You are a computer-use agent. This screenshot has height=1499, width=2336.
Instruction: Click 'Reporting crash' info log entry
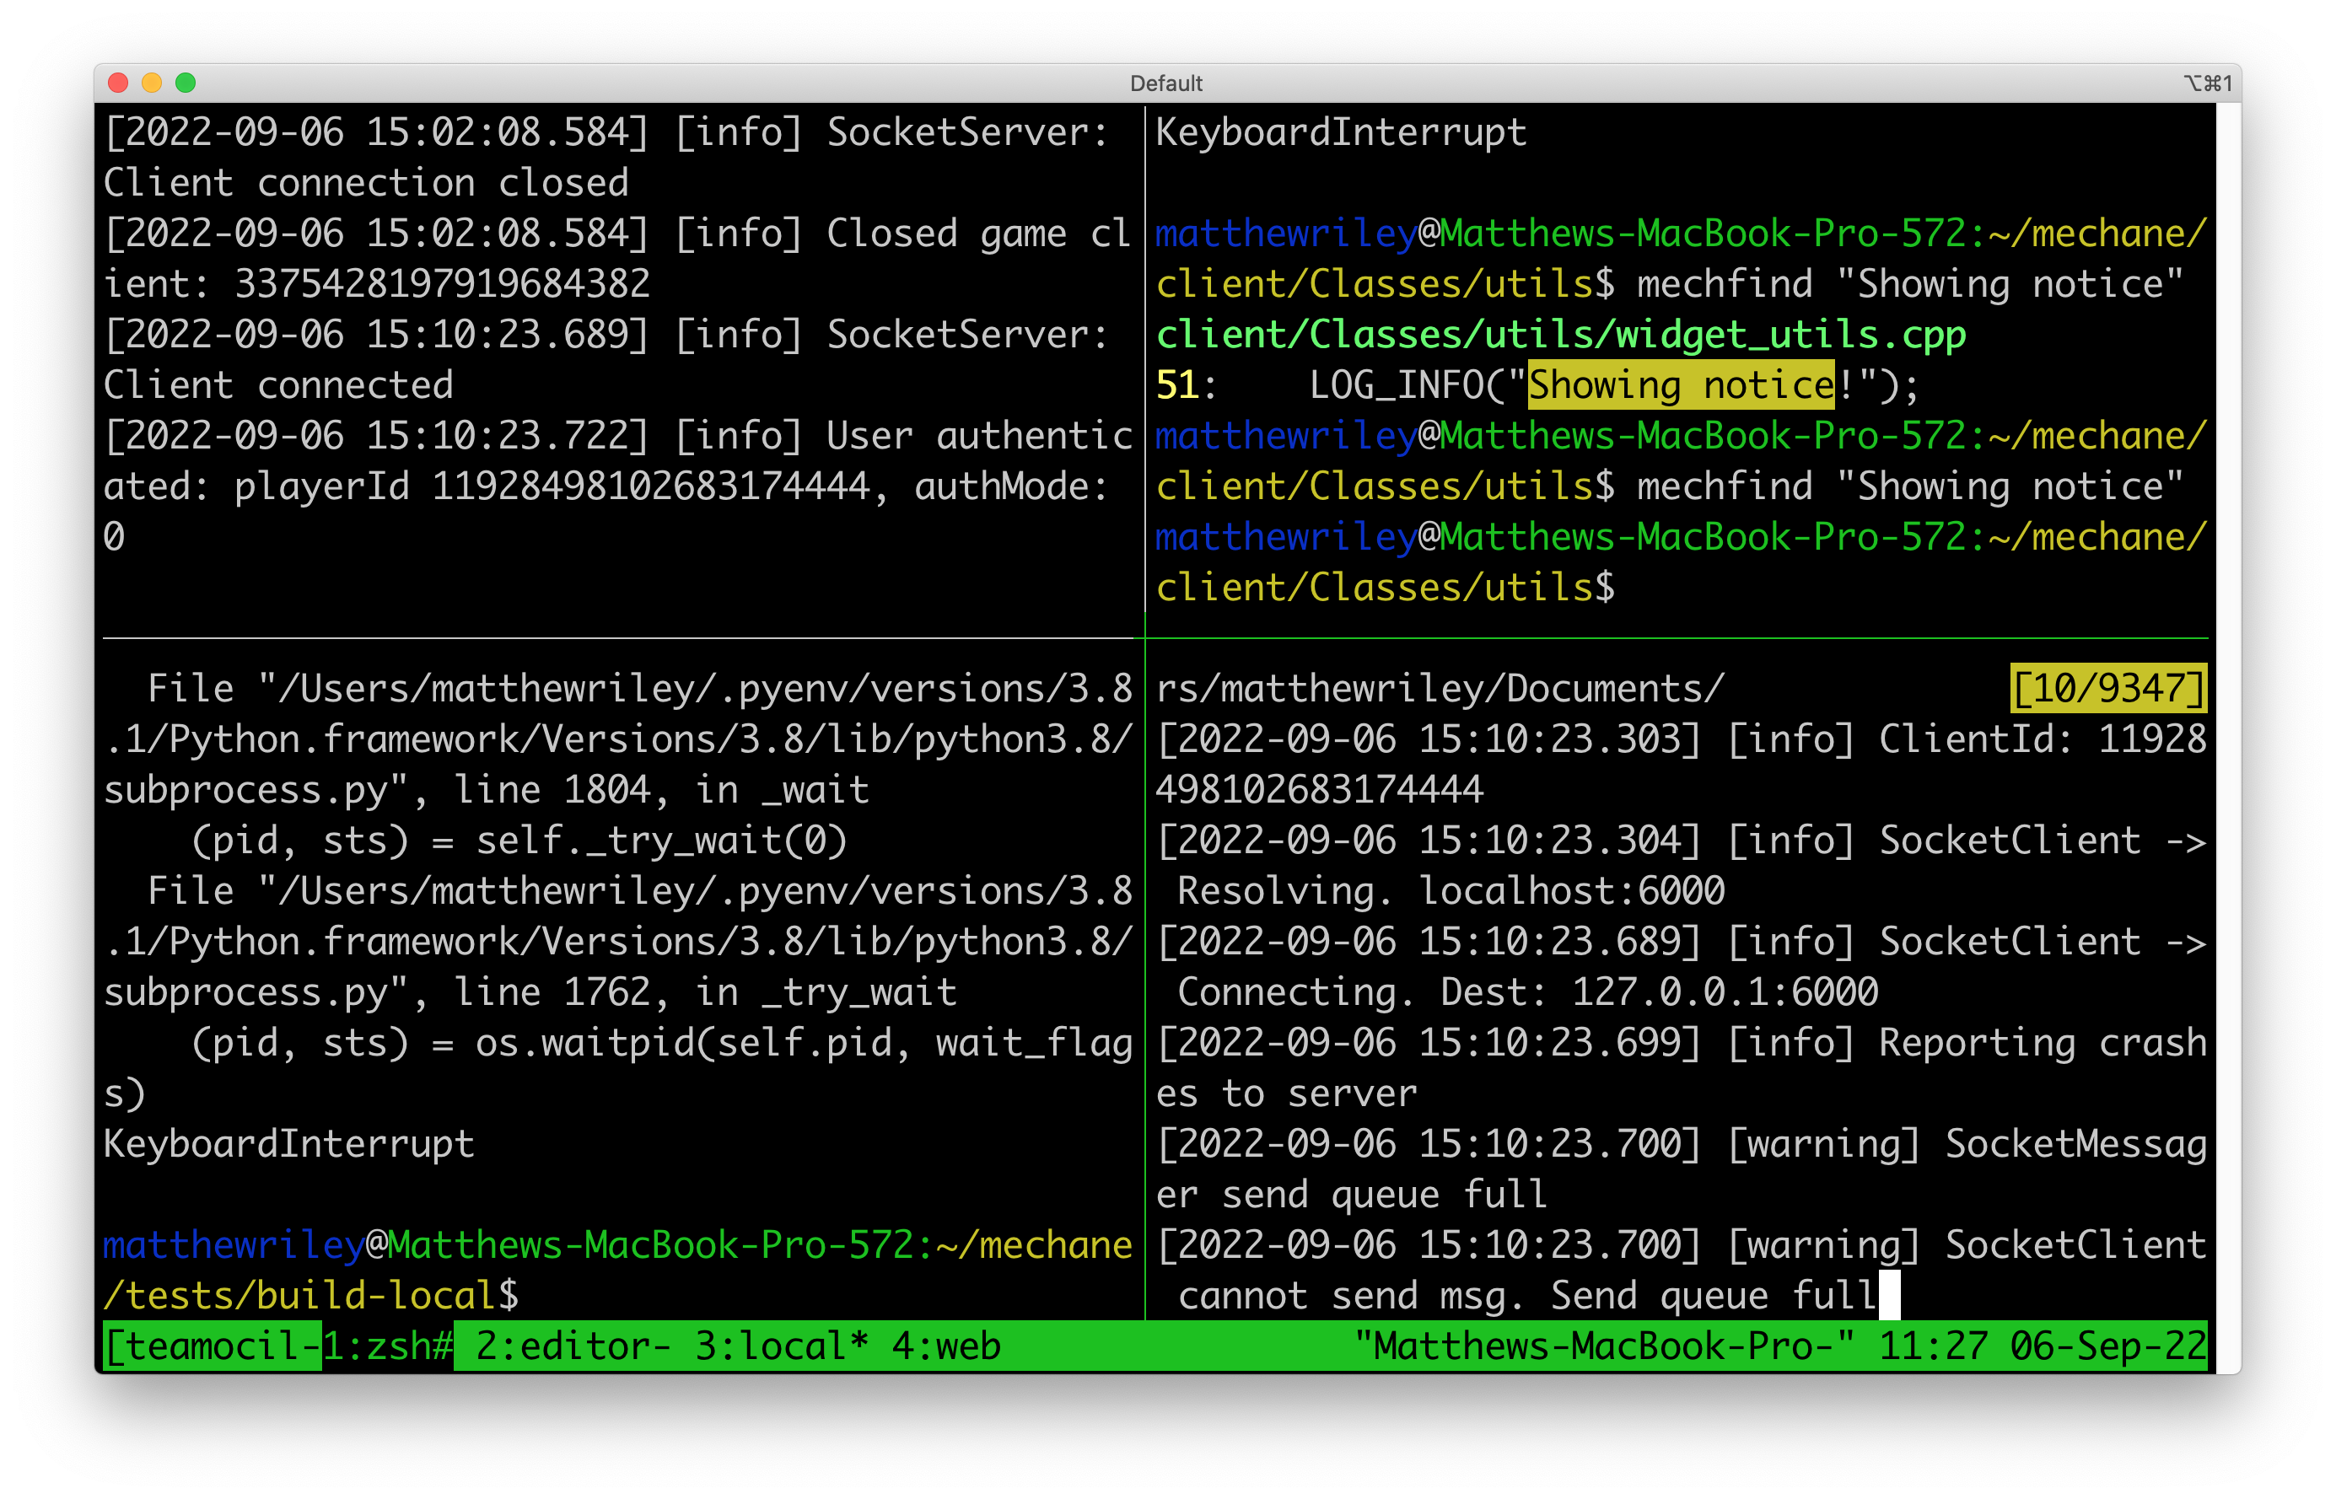point(2043,1043)
